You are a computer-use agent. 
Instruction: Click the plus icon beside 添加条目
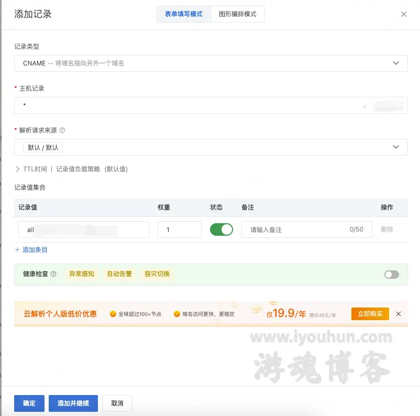(17, 249)
